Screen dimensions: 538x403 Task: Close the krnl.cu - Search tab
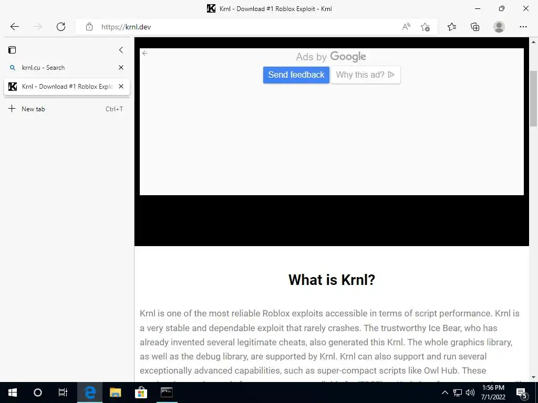121,68
